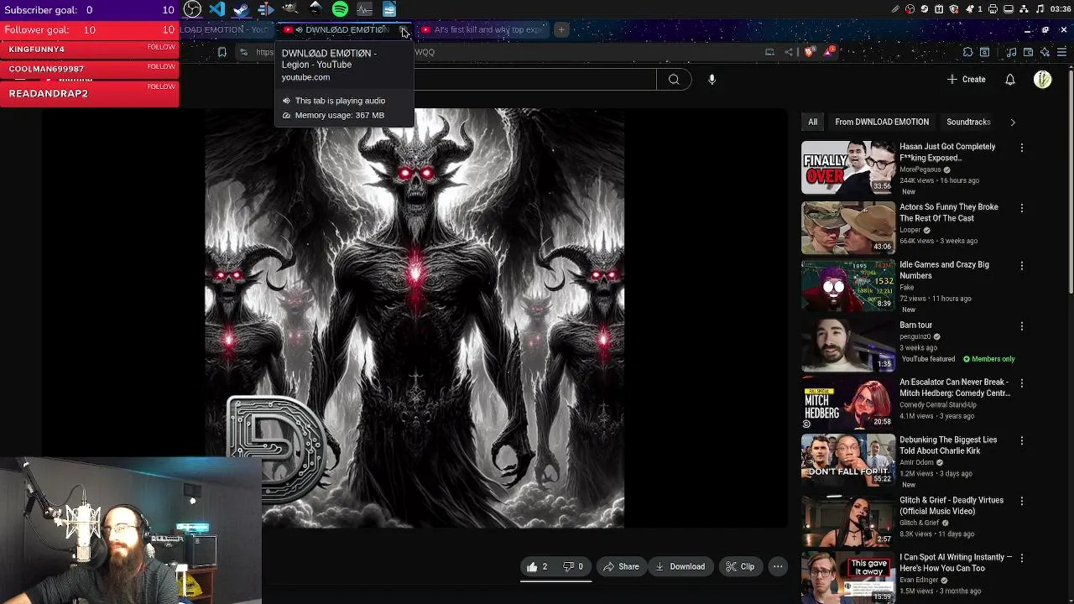Open options for 'Barn tour' video
This screenshot has width=1074, height=604.
(1021, 326)
